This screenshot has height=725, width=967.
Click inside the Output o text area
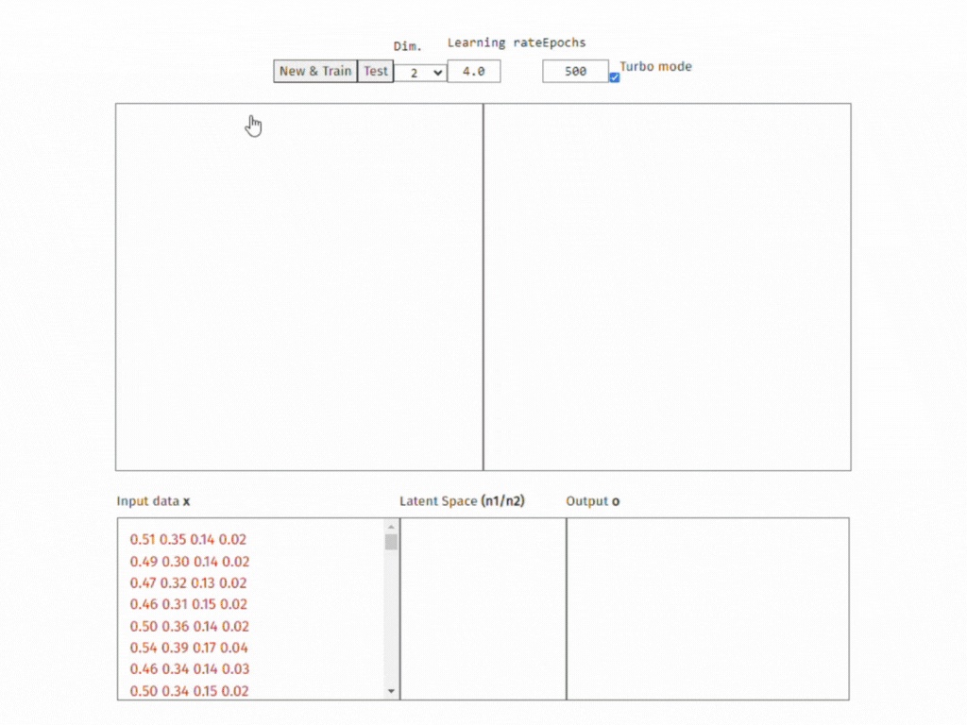pyautogui.click(x=708, y=609)
